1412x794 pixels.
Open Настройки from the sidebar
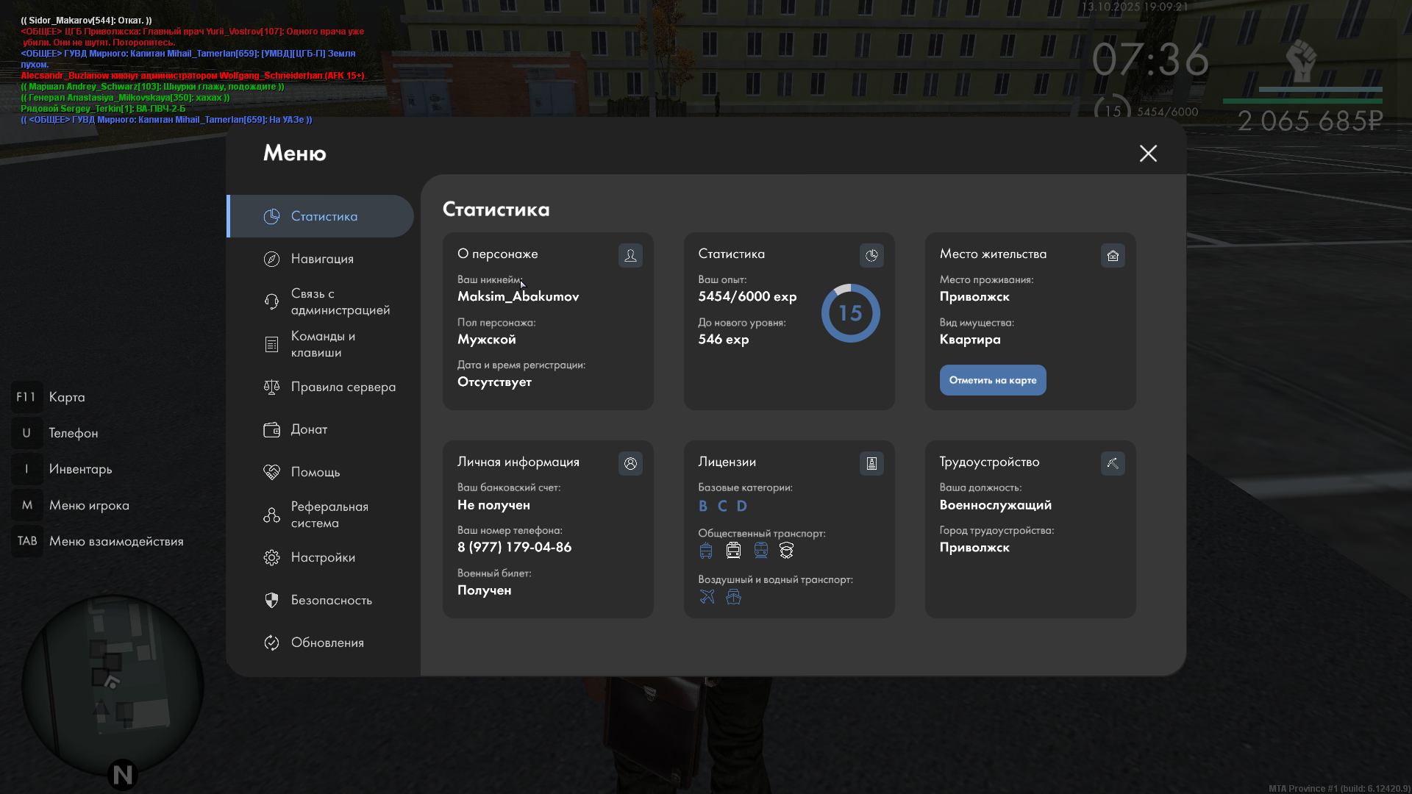coord(323,557)
